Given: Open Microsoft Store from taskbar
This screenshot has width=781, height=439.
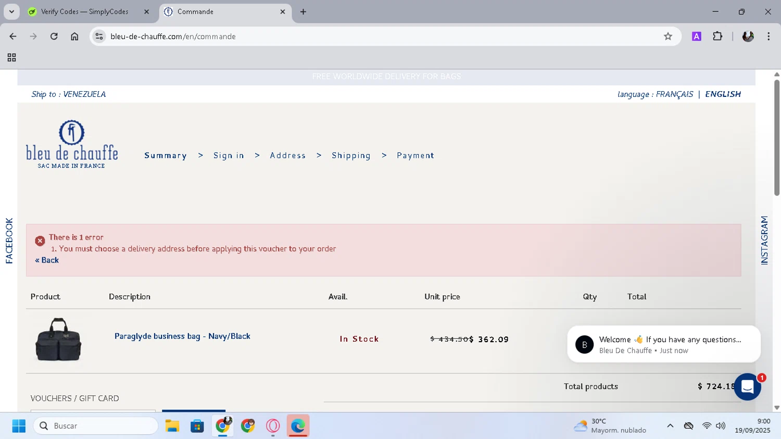Looking at the screenshot, I should [197, 426].
